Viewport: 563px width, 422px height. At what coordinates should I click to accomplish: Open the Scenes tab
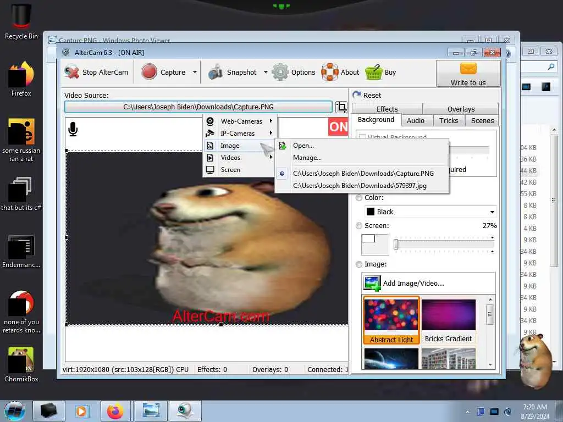[482, 120]
